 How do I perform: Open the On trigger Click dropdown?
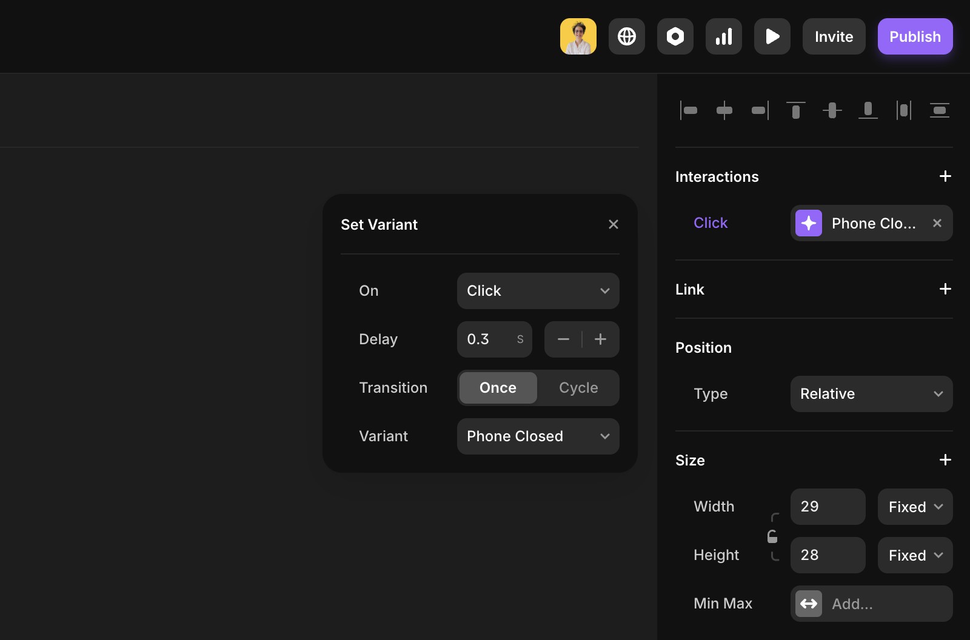click(x=538, y=291)
